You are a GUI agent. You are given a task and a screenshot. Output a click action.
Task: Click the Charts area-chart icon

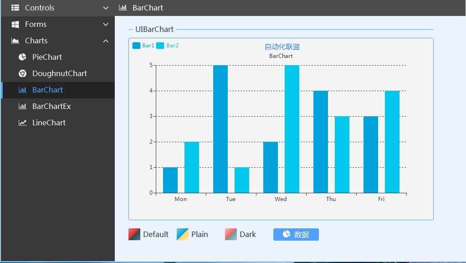click(15, 41)
